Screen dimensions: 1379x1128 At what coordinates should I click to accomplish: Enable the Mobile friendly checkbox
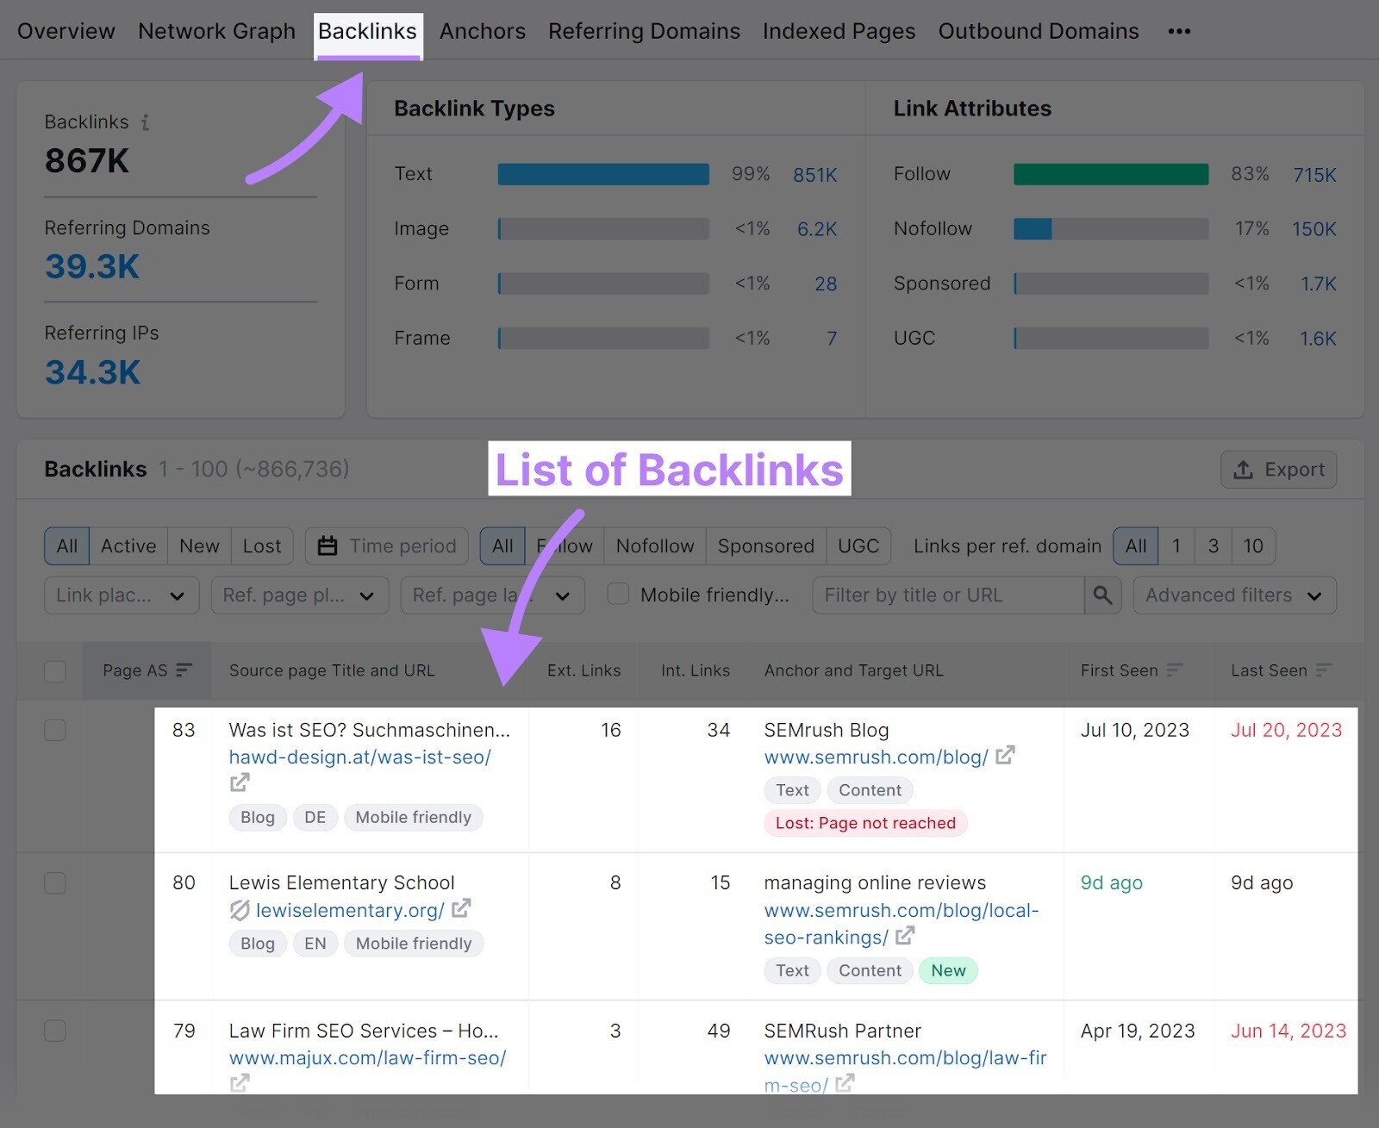click(617, 595)
